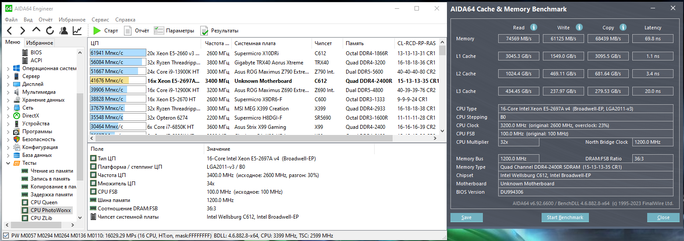Viewport: 684px width, 241px height.
Task: Click the BIOS chip icon in tree
Action: tap(25, 53)
